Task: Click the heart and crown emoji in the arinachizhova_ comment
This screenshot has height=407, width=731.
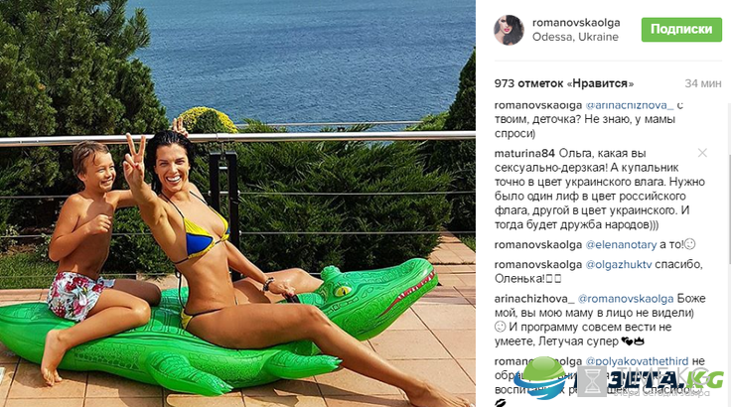Action: [x=633, y=341]
